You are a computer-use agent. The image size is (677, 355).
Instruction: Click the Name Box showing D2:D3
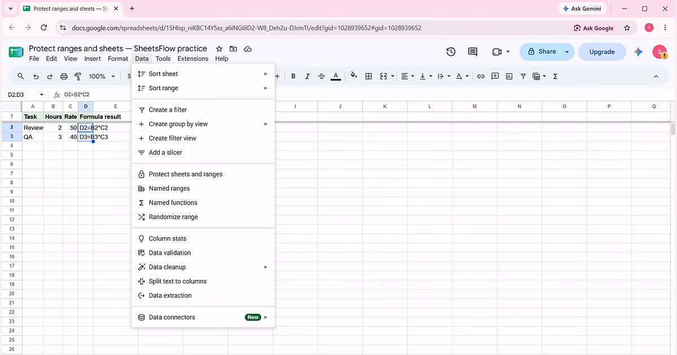[x=26, y=95]
